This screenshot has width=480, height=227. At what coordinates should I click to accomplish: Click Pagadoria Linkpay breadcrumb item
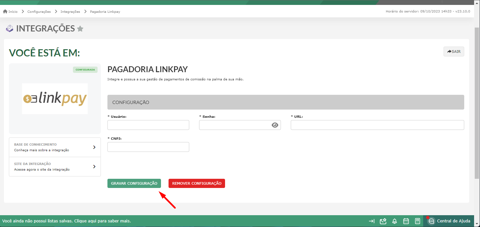105,11
